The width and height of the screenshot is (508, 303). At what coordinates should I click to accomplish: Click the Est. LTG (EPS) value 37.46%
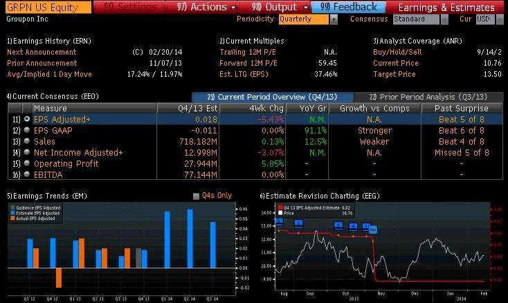325,74
